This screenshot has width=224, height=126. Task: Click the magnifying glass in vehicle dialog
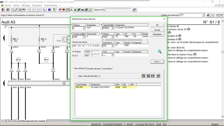click(x=159, y=51)
